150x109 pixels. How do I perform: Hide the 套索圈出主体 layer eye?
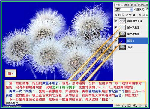(x=116, y=21)
